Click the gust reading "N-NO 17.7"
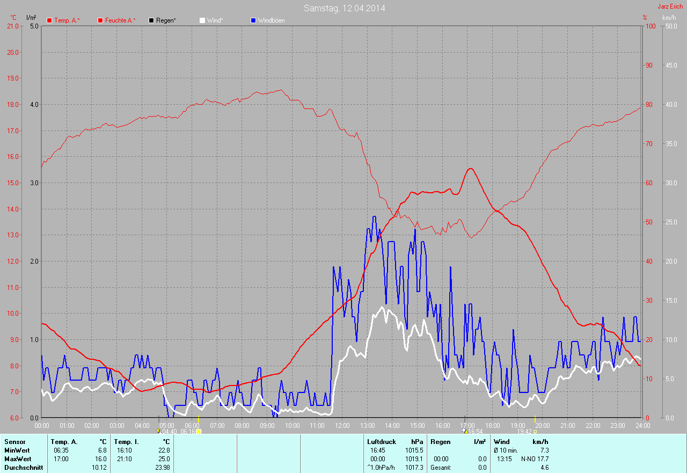Image resolution: width=687 pixels, height=473 pixels. (x=535, y=459)
